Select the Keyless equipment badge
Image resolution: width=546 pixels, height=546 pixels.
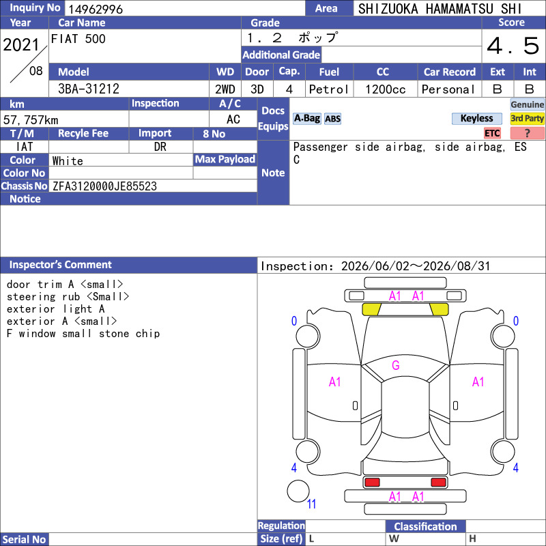pos(476,118)
